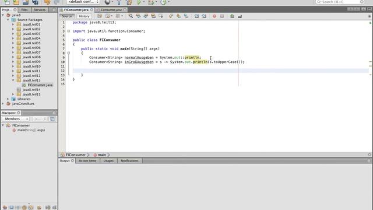This screenshot has height=210, width=373.
Task: Switch to the Services tab
Action: pos(40,10)
